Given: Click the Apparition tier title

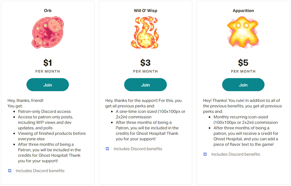Looking at the screenshot, I should click(x=243, y=10).
